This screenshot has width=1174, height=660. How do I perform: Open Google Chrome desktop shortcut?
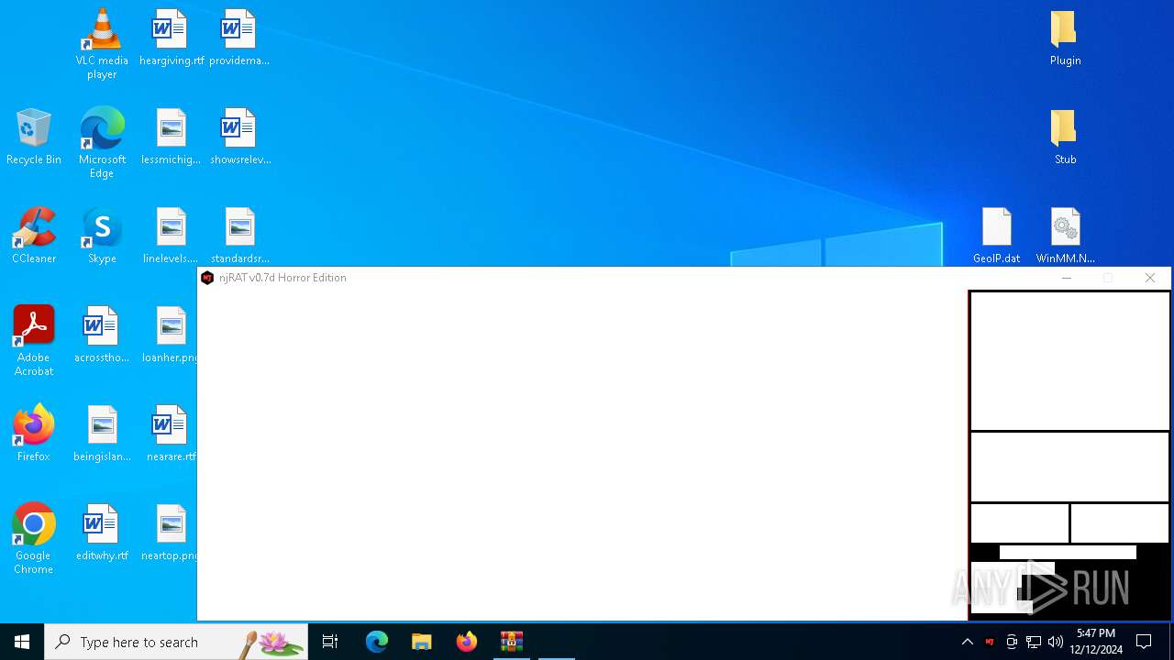pos(34,538)
